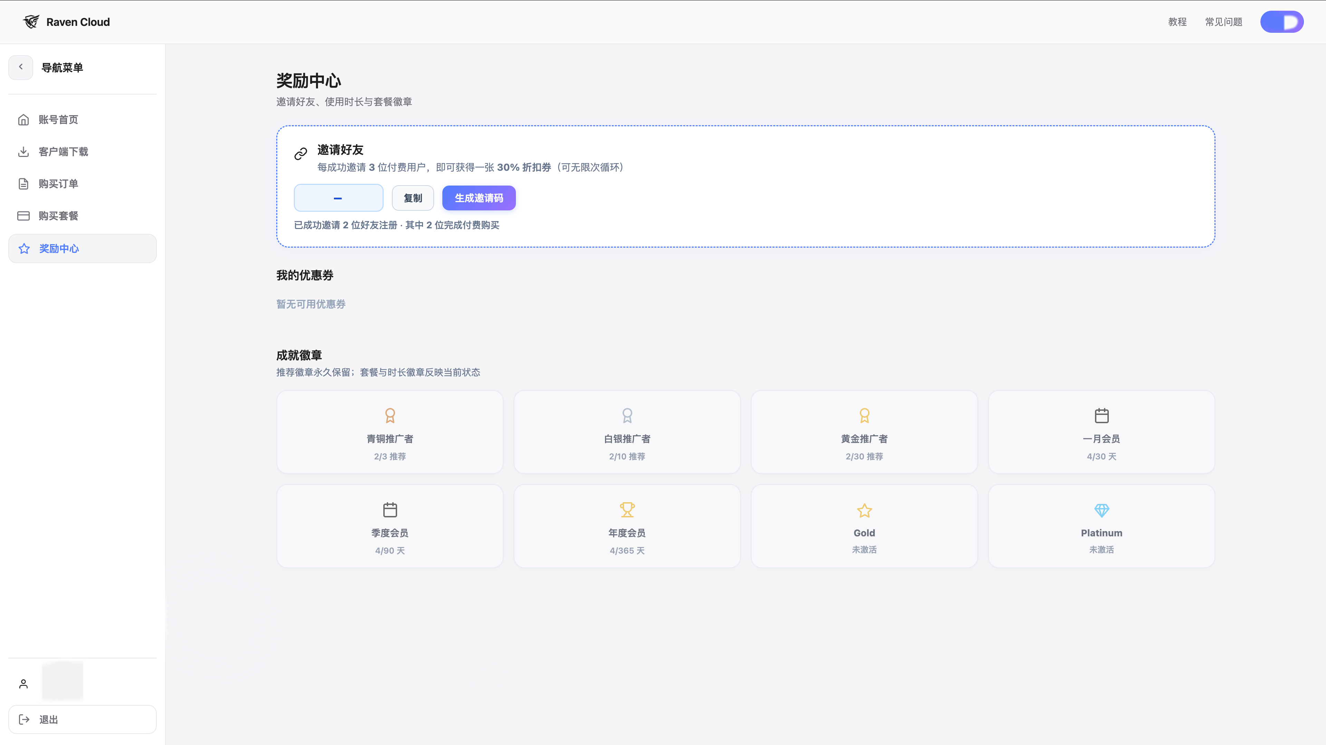Click the 青铜推广者 badge icon
This screenshot has width=1326, height=745.
(x=390, y=415)
